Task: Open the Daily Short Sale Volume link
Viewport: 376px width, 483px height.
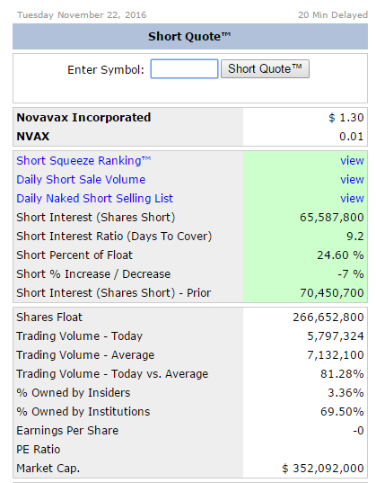Action: click(81, 180)
